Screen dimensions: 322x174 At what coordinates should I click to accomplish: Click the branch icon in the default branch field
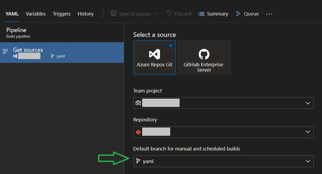click(x=138, y=161)
